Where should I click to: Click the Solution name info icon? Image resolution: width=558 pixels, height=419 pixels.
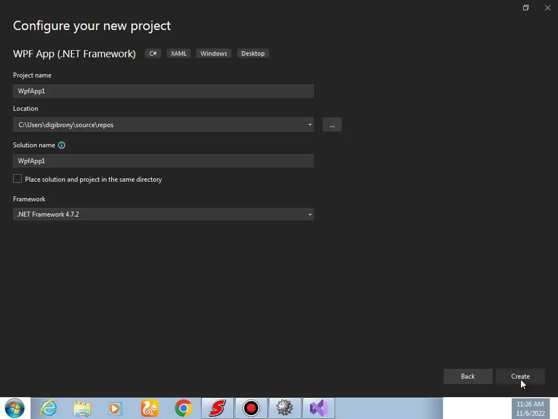click(62, 145)
